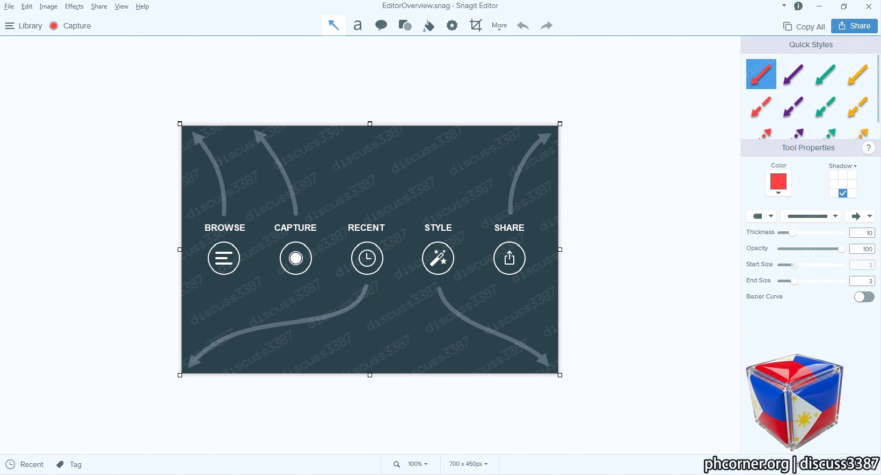Image resolution: width=881 pixels, height=475 pixels.
Task: Click the info icon in title bar
Action: click(798, 6)
